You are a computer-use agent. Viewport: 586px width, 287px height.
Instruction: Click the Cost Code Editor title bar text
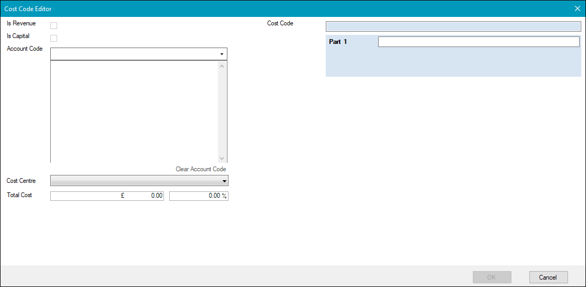[28, 9]
